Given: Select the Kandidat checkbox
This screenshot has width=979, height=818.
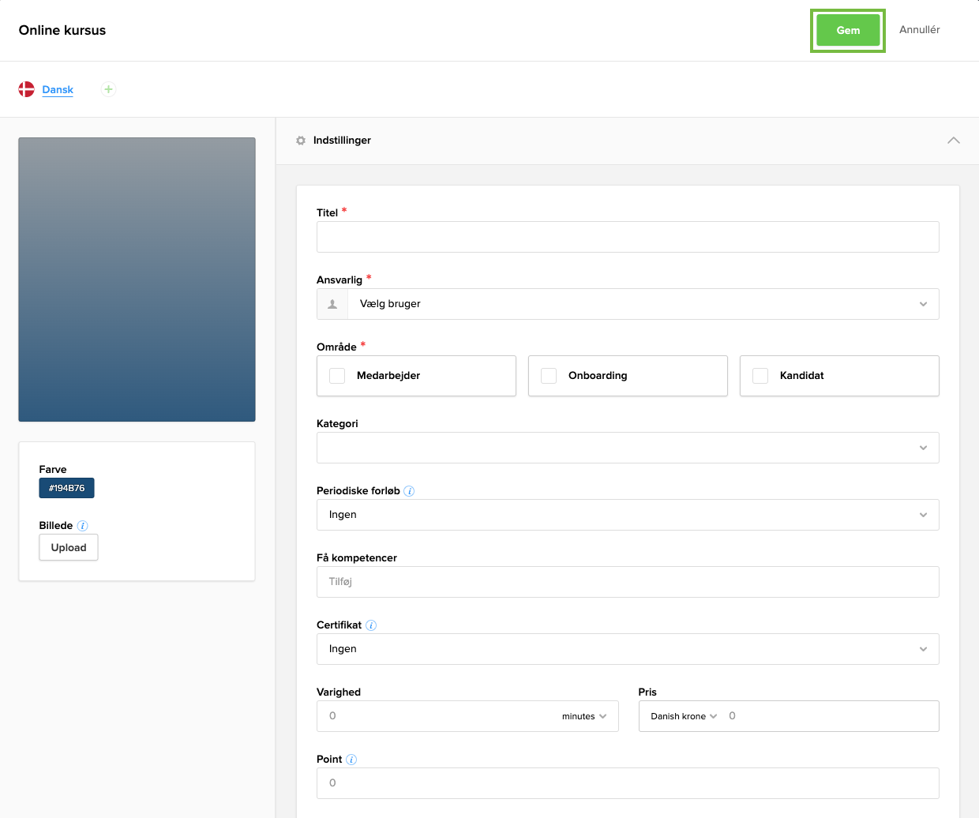Looking at the screenshot, I should (x=760, y=375).
